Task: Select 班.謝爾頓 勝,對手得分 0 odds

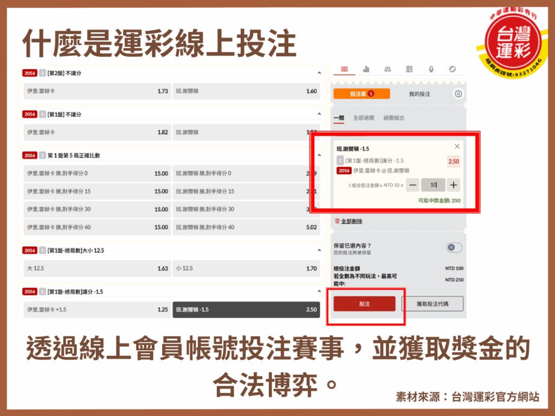Action: [247, 173]
